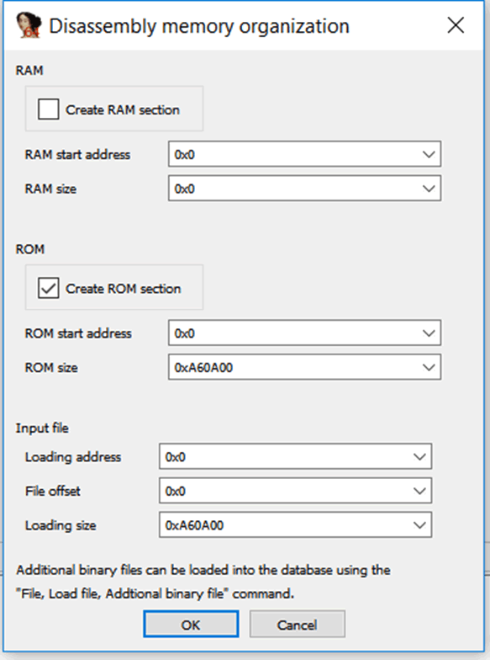Open the ROM size dropdown arrow
490x660 pixels.
coord(429,367)
